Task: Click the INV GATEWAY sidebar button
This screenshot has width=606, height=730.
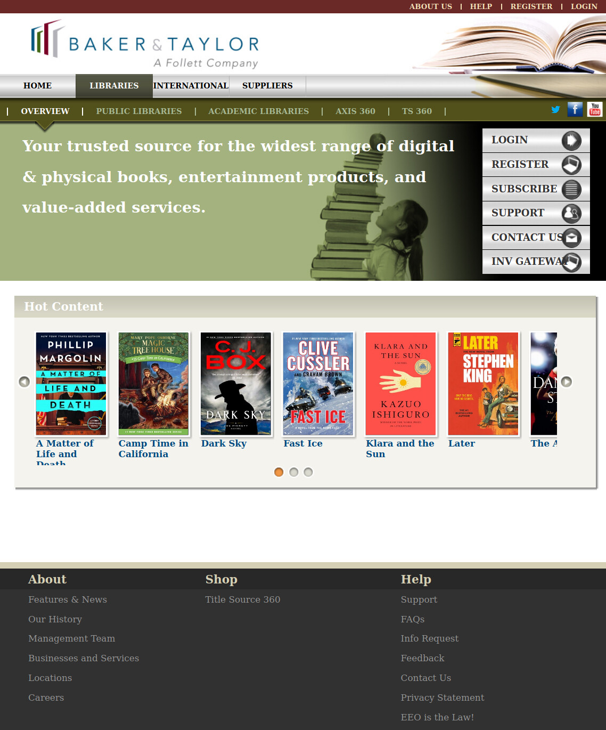Action: point(536,262)
